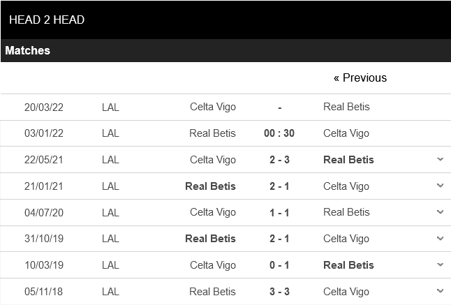
Task: Expand the 31/10/19 match details chevron
Action: (440, 238)
